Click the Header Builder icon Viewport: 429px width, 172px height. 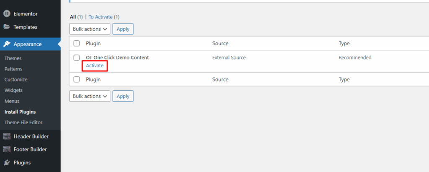click(x=7, y=136)
